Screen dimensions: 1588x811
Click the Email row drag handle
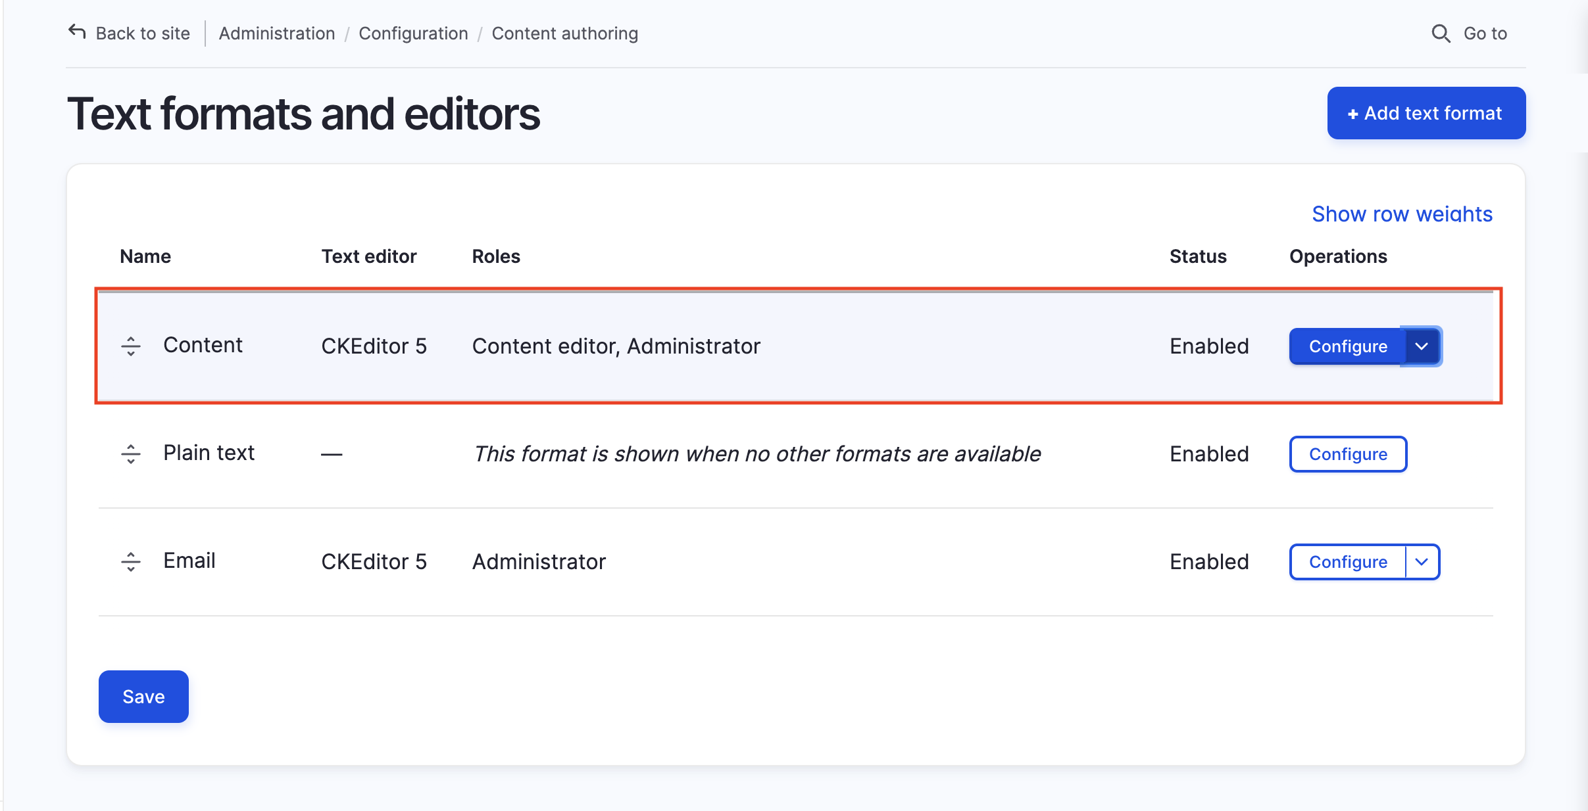131,562
